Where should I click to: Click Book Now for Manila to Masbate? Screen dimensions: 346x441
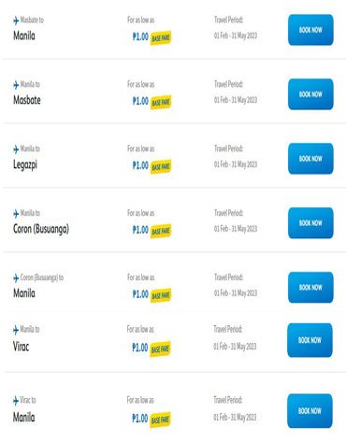(x=310, y=94)
